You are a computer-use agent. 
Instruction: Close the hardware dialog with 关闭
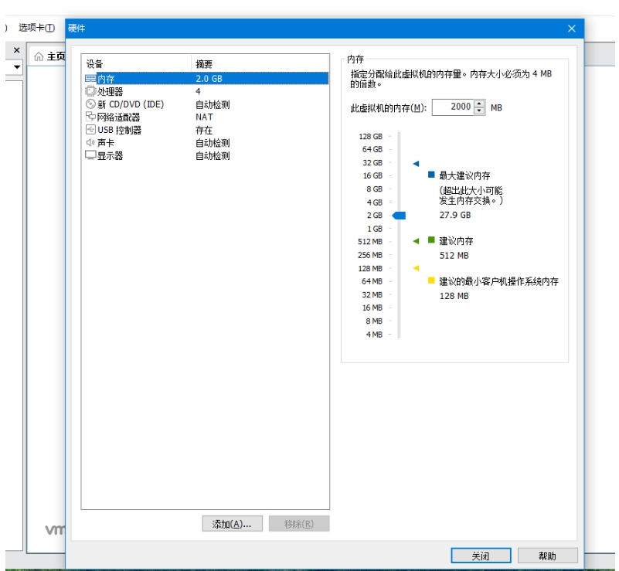pos(481,556)
